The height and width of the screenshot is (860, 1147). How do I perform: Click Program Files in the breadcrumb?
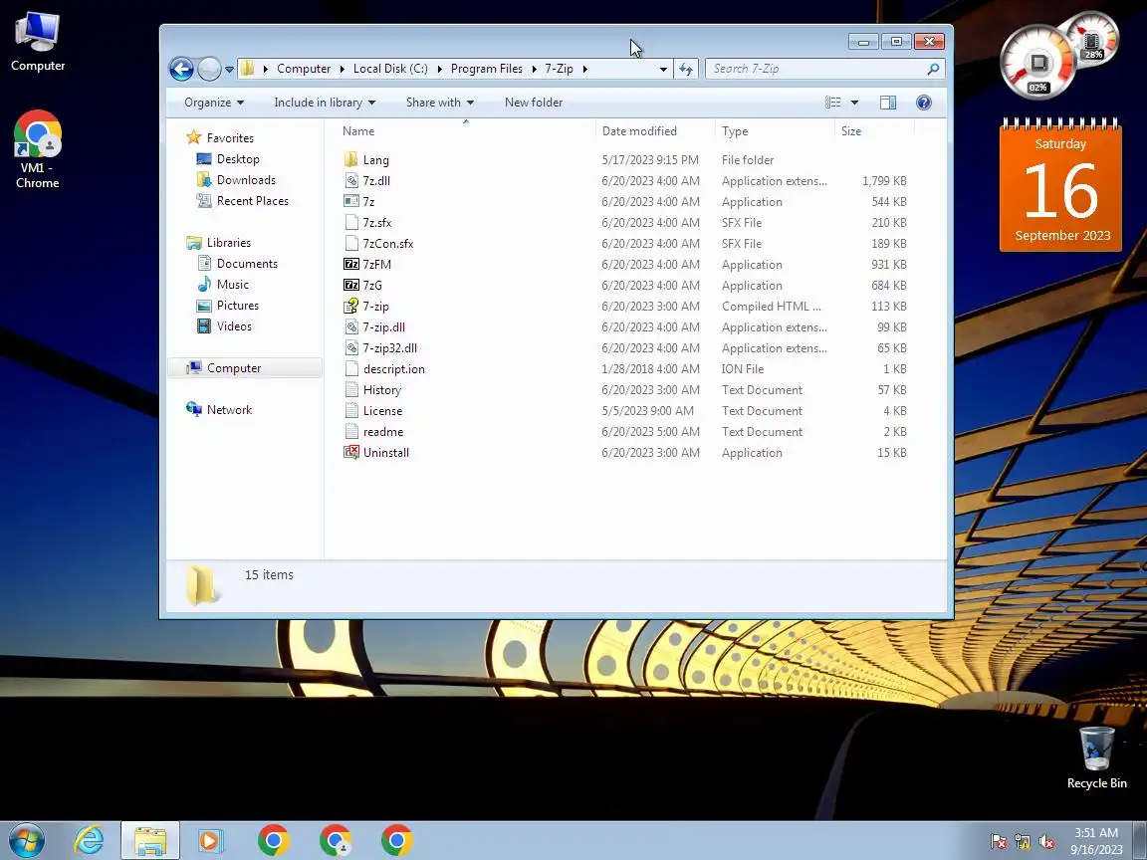click(x=487, y=69)
